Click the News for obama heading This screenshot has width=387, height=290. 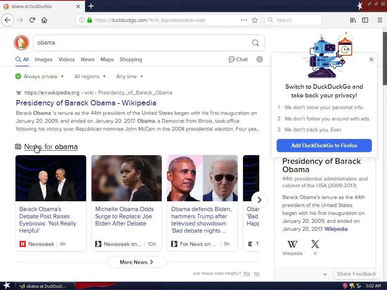[51, 147]
